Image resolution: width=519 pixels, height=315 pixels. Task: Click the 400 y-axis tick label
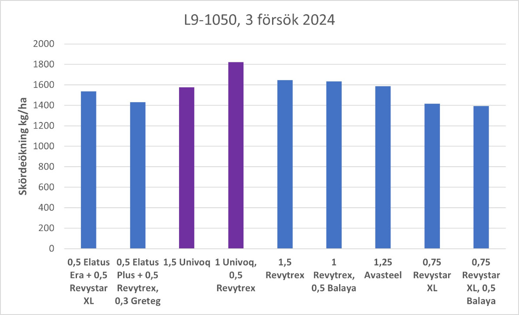click(46, 208)
